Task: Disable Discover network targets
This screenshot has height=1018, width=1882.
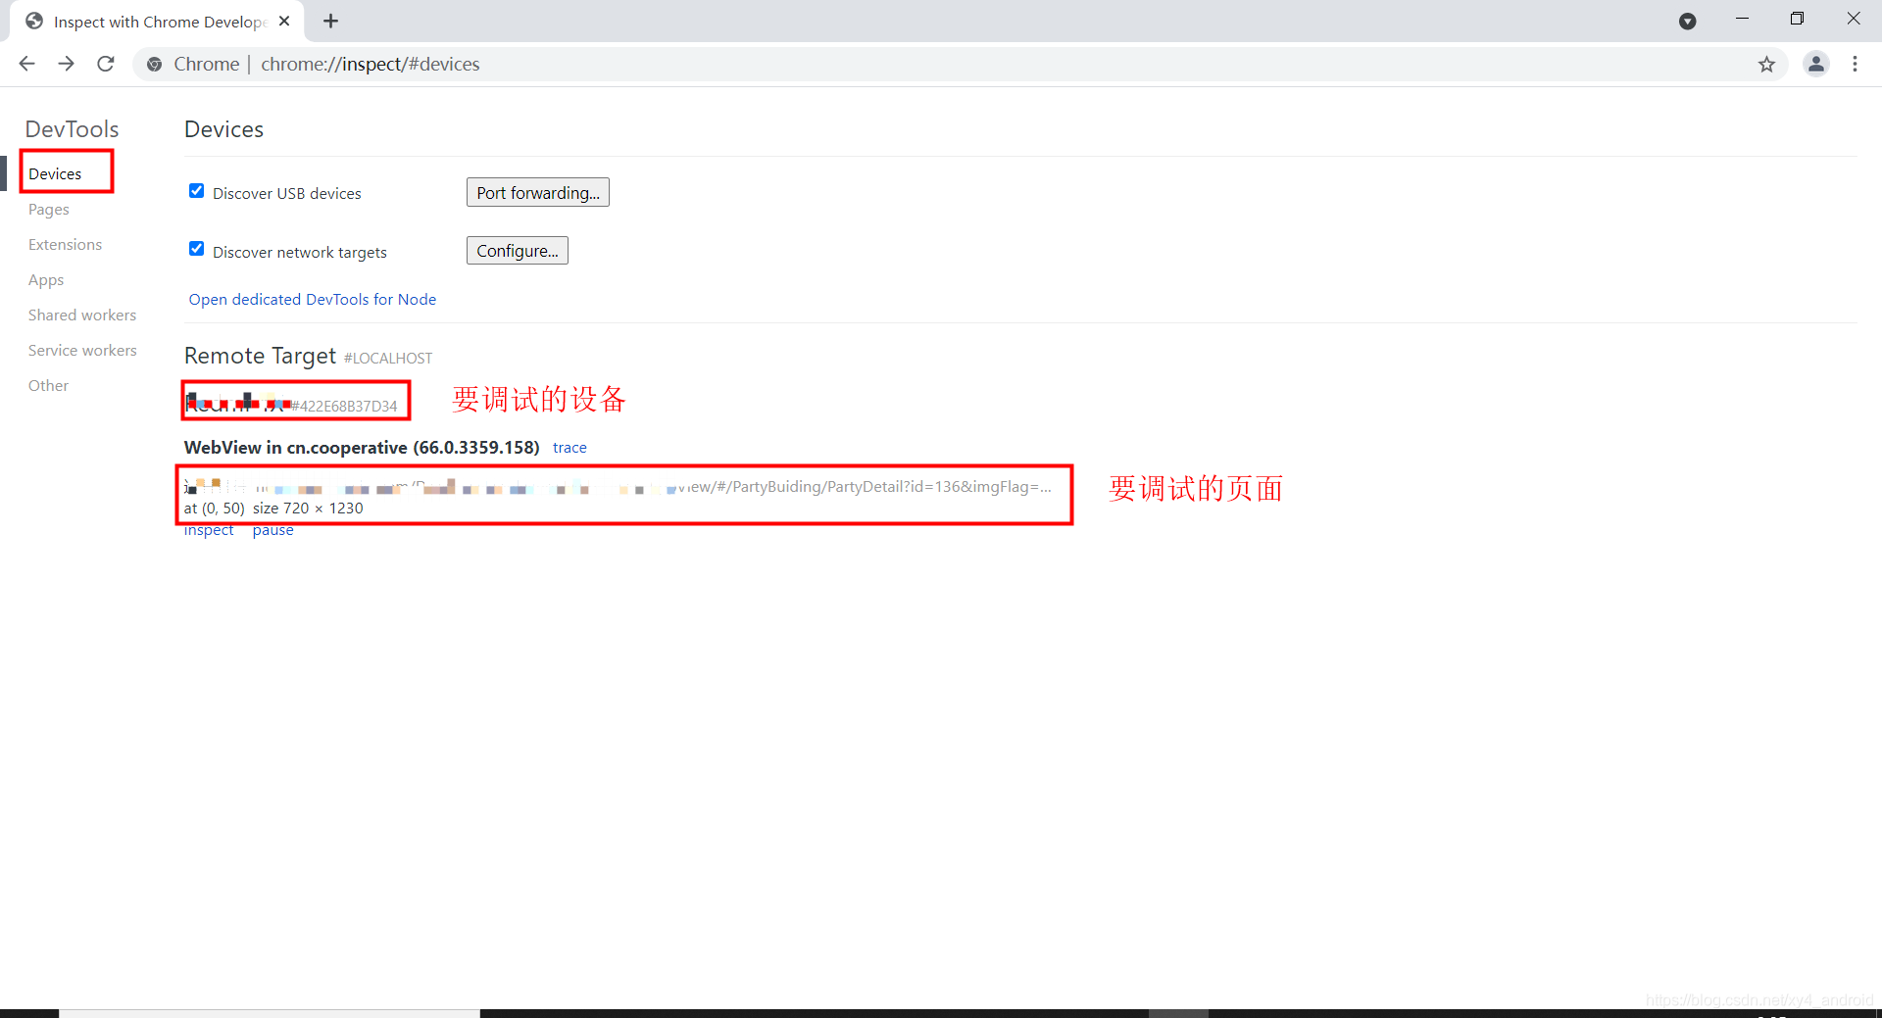Action: [x=196, y=248]
